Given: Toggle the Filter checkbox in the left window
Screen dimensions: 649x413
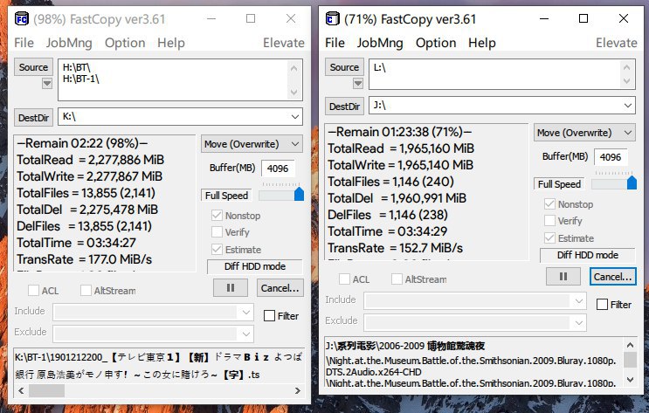Looking at the screenshot, I should tap(270, 315).
